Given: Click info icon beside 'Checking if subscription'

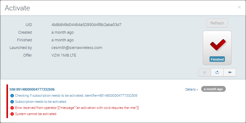Looking at the screenshot, I should [x=12, y=95].
